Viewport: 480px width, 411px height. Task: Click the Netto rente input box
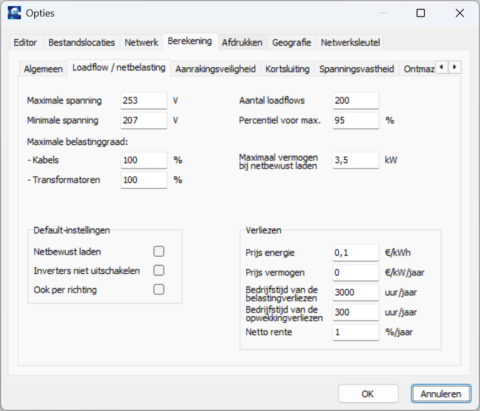click(x=356, y=332)
